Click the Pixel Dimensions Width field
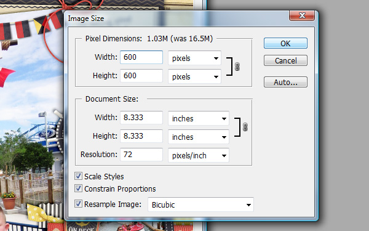Viewport: 369px width, 231px height. [x=141, y=57]
